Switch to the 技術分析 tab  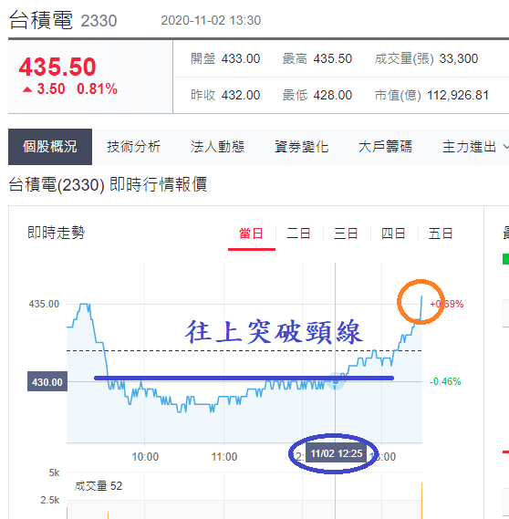point(134,147)
